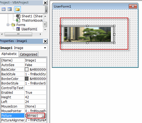Viewport: 142px width, 123px height.
Task: Click the ThisWorkbook Excel icon
Action: [18, 20]
